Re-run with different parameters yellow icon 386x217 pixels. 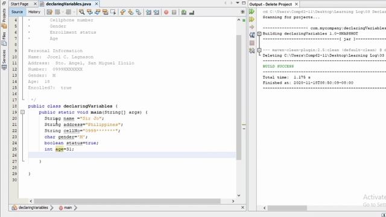[x=252, y=19]
